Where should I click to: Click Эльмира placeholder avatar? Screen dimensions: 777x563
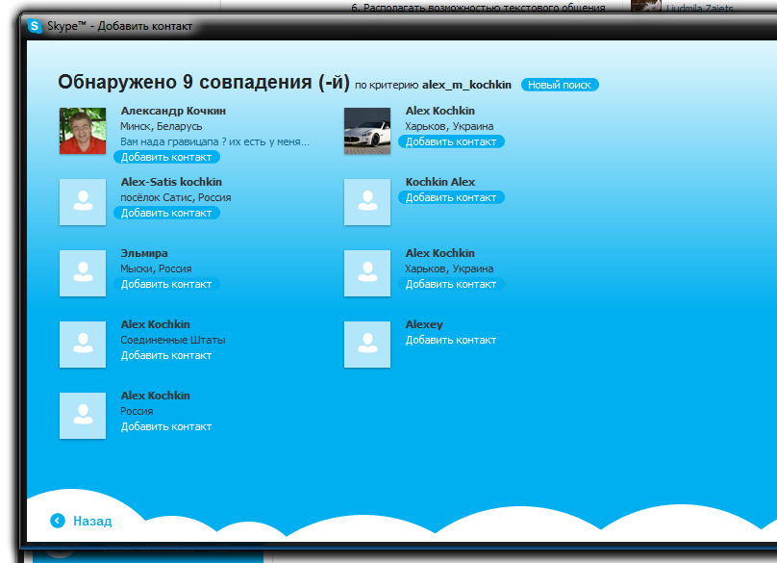click(83, 273)
